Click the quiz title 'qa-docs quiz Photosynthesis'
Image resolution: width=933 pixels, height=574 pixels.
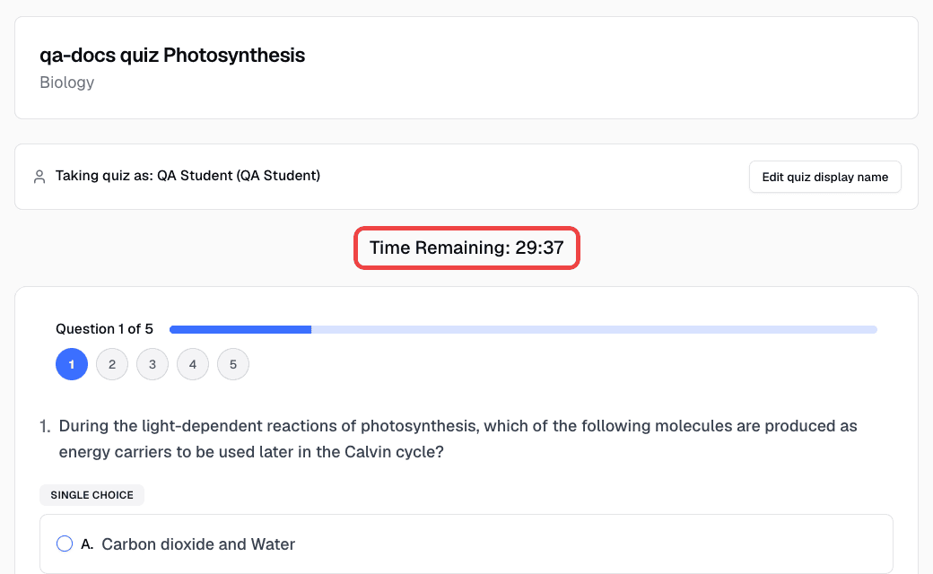click(x=172, y=56)
